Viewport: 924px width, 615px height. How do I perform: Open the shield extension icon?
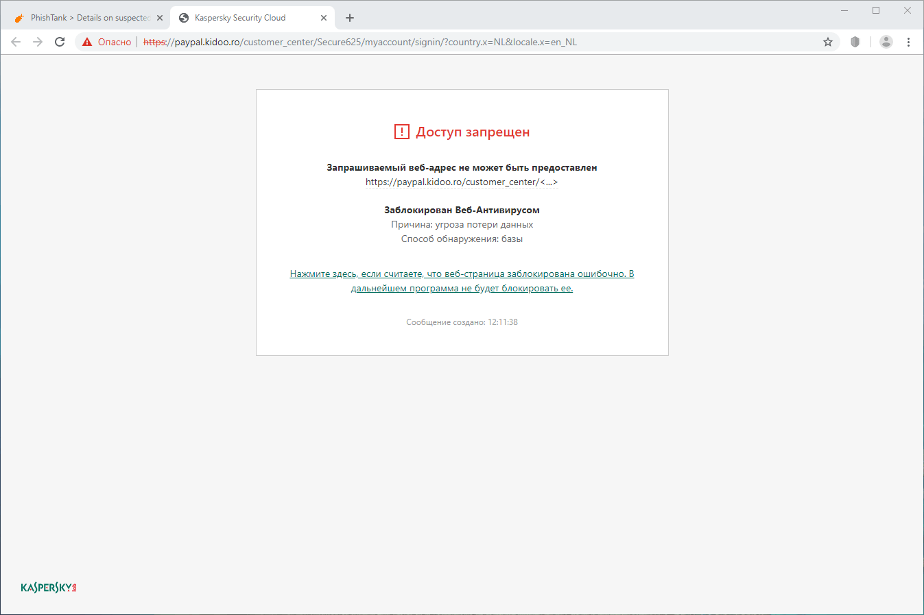(x=855, y=42)
